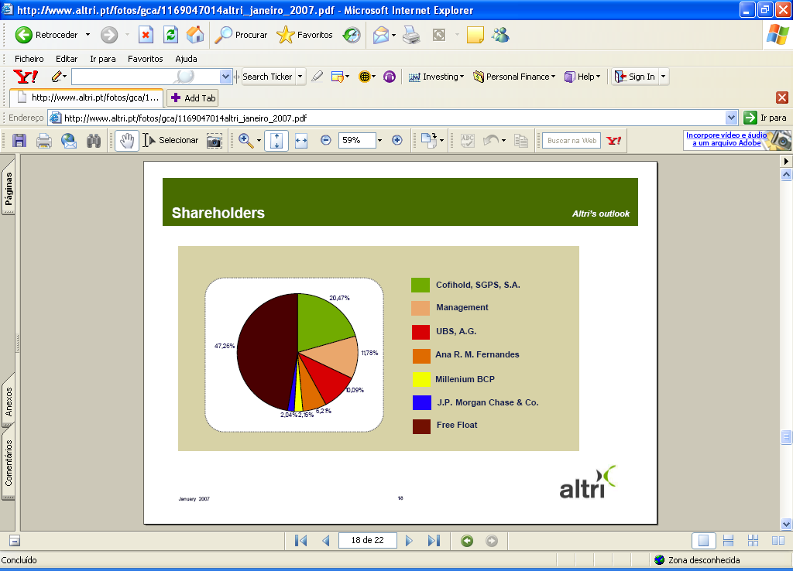Zoom in with the plus icon
This screenshot has height=571, width=793.
click(397, 141)
